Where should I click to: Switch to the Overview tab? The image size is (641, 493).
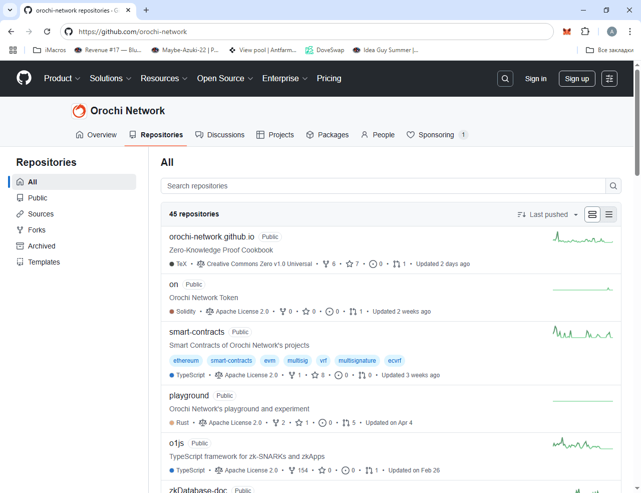tap(96, 135)
